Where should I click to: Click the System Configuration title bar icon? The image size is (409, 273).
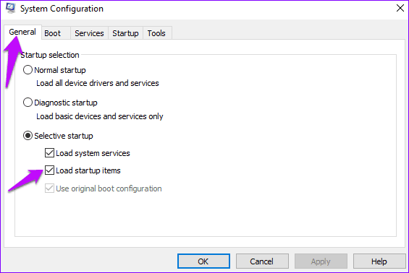pos(10,9)
